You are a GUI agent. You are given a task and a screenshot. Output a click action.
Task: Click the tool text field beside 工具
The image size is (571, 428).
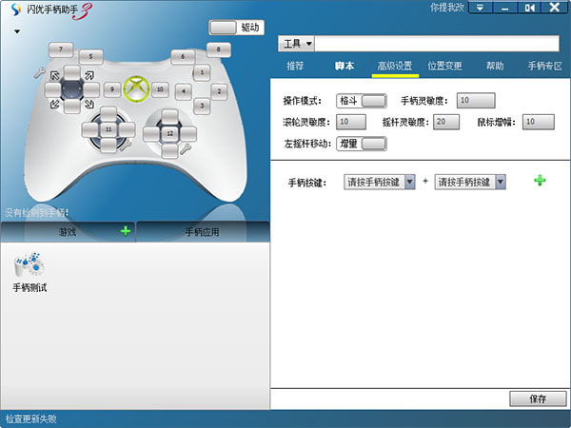(437, 44)
